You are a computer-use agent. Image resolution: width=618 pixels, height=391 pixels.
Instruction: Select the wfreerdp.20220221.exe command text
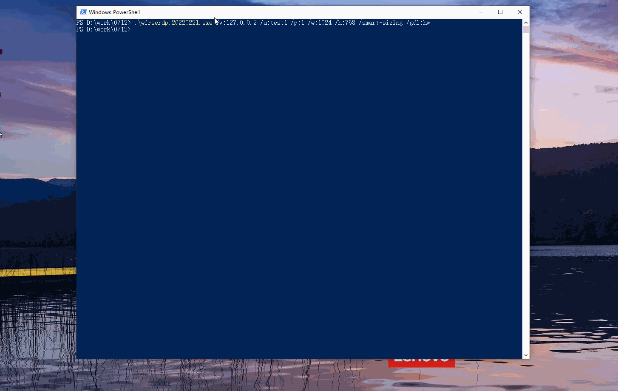pos(173,22)
